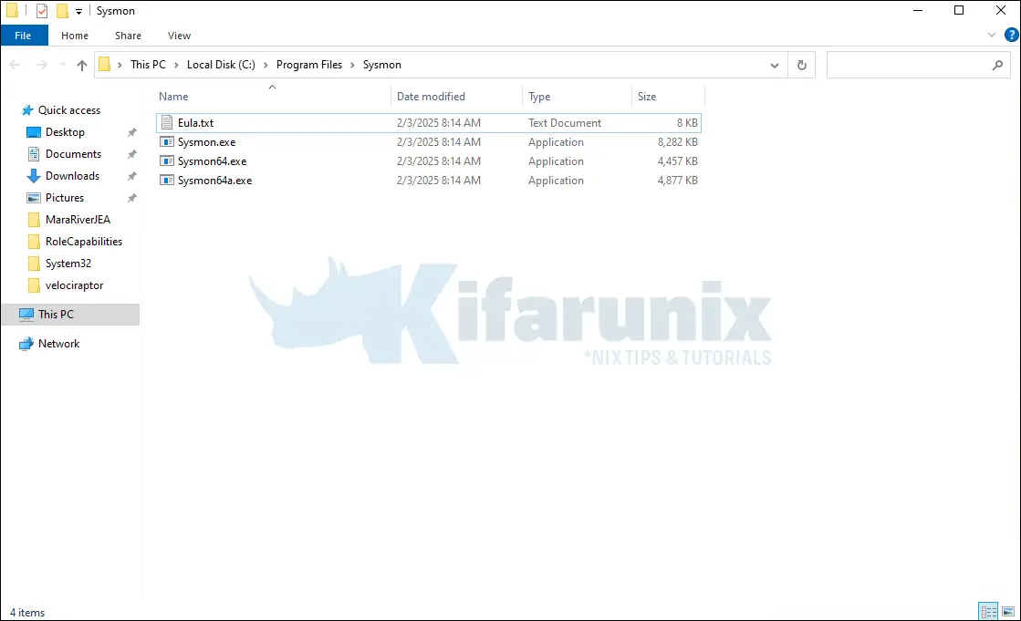Click the Explorer window folder icon
Image resolution: width=1021 pixels, height=621 pixels.
coord(12,11)
